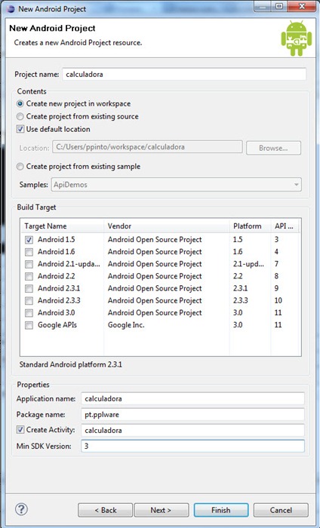The width and height of the screenshot is (320, 528).
Task: Click 'Google Inc.' vendor cell
Action: pyautogui.click(x=126, y=325)
